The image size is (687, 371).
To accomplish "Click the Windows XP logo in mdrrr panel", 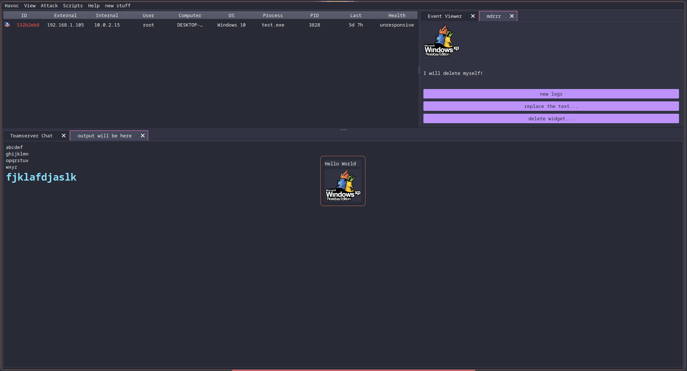I will (x=442, y=40).
